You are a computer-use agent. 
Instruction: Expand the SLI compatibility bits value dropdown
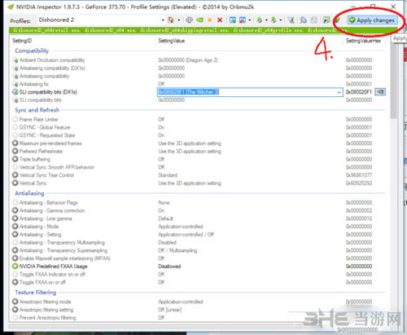pos(339,92)
